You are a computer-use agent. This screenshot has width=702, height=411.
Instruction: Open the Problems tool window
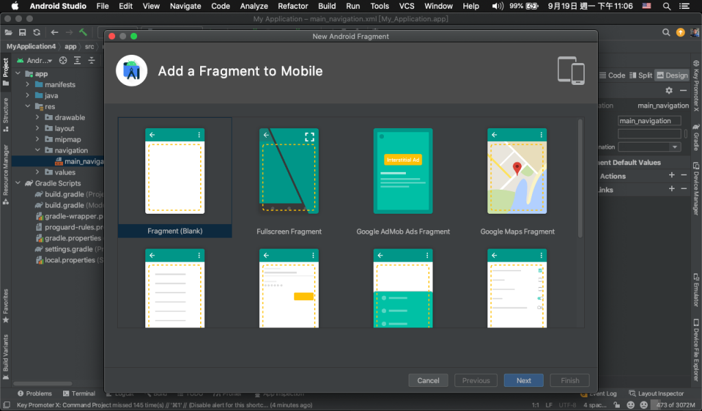coord(34,394)
